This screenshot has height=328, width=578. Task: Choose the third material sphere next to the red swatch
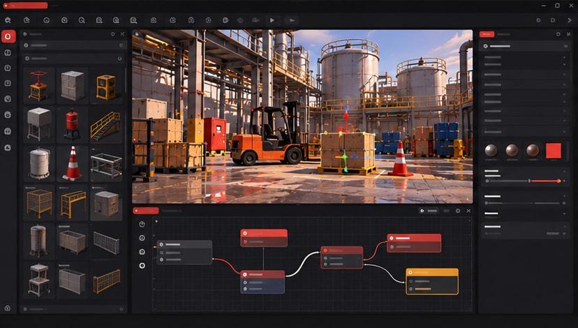pos(533,150)
